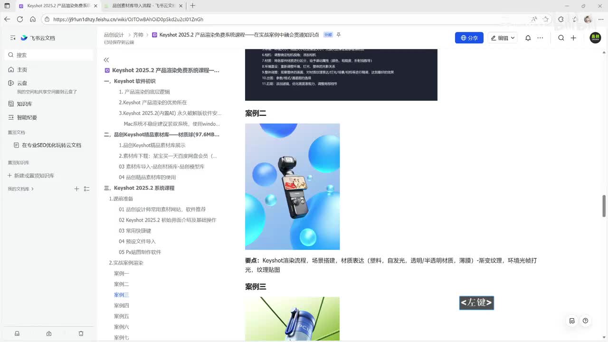
Task: Click the 分享 status tag beside title
Action: point(328,35)
